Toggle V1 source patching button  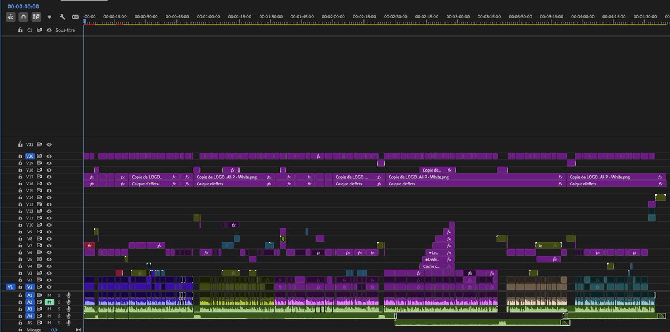11,287
